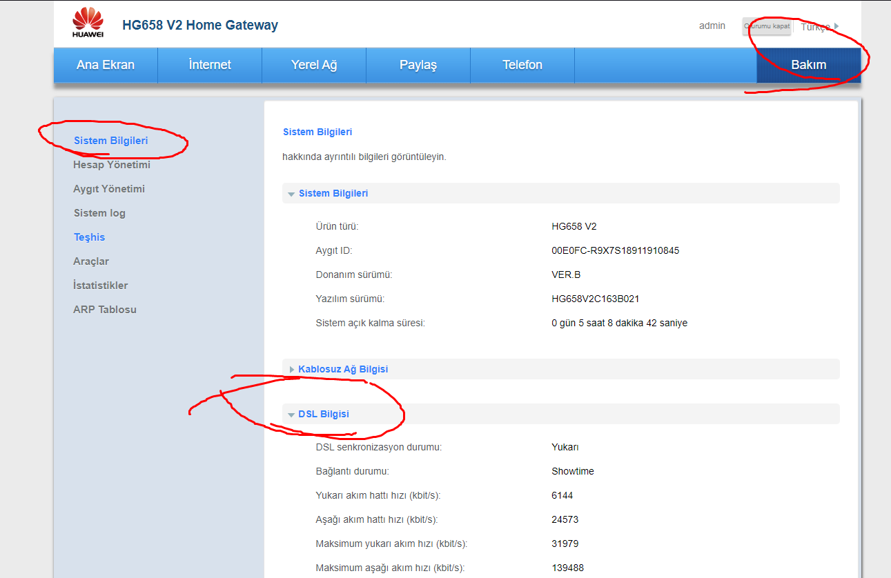The image size is (891, 578).
Task: Collapse the DSL Bilgisi section
Action: pyautogui.click(x=561, y=414)
